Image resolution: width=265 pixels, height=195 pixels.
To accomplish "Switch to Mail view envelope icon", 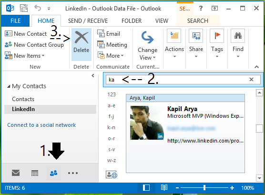I will (16, 173).
